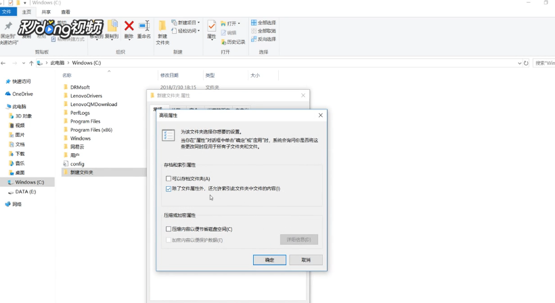The height and width of the screenshot is (303, 555).
Task: Click the Rename icon in ribbon
Action: click(x=144, y=26)
